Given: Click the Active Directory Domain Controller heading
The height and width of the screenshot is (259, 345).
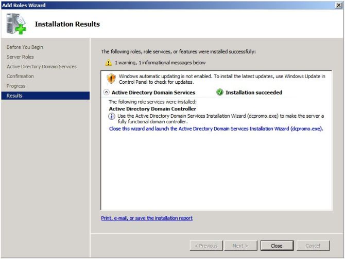Looking at the screenshot, I should coord(152,109).
